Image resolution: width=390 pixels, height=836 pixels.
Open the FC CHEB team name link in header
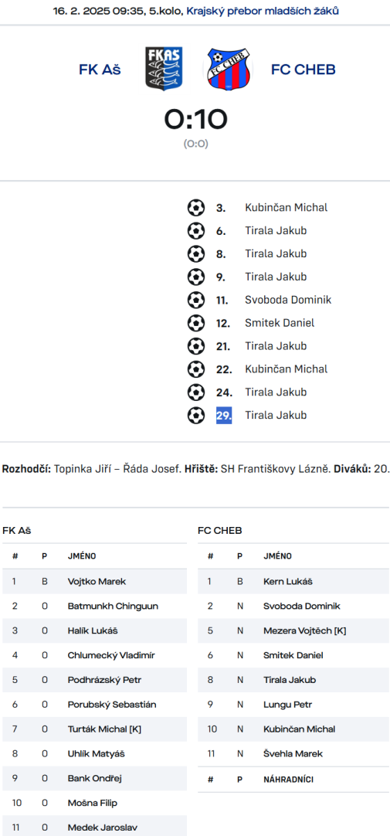pos(304,70)
